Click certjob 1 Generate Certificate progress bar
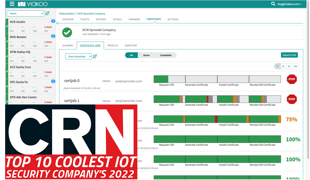Viewport: 310px width, 180px height. [x=201, y=99]
